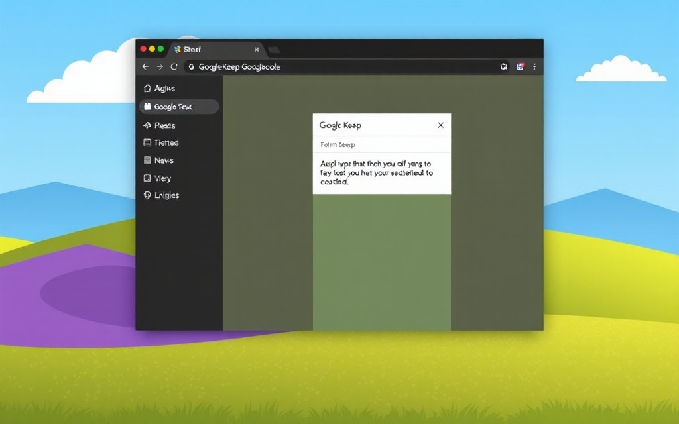The width and height of the screenshot is (679, 424).
Task: Open Lnigles in the sidebar
Action: coord(161,195)
